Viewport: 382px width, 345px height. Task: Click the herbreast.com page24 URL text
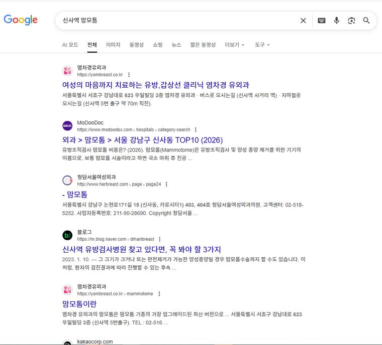(119, 185)
